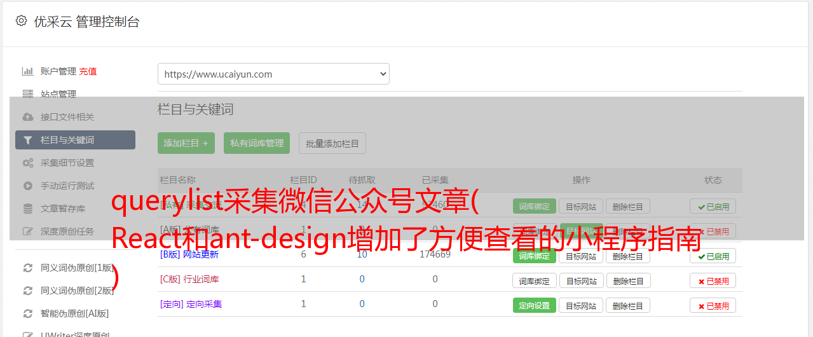Open 同义词伪原创[1版] tool
The height and width of the screenshot is (337, 813).
78,268
